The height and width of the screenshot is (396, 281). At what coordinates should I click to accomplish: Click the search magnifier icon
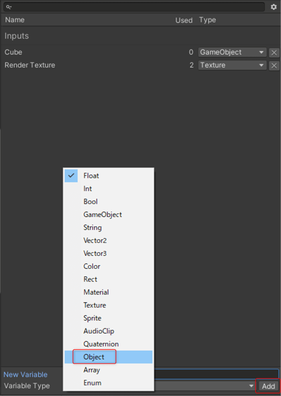[x=9, y=7]
